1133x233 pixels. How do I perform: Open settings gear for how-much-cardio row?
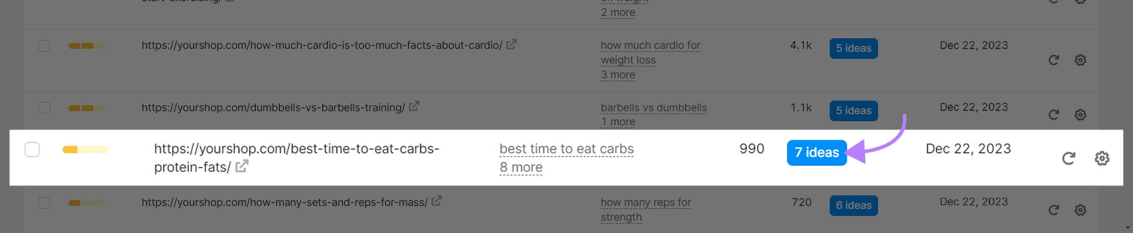click(1080, 60)
